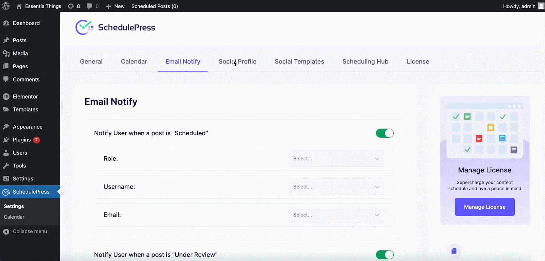Click the WordPress logo in the admin bar

(6, 6)
